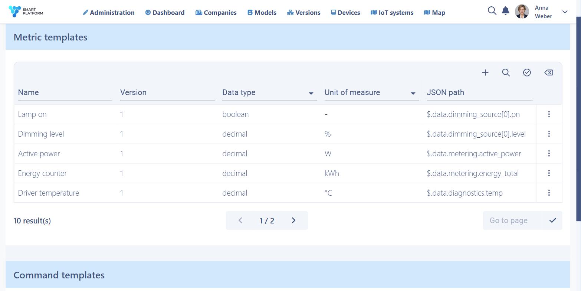
Task: Select the Lamp on name cell
Action: pos(32,114)
